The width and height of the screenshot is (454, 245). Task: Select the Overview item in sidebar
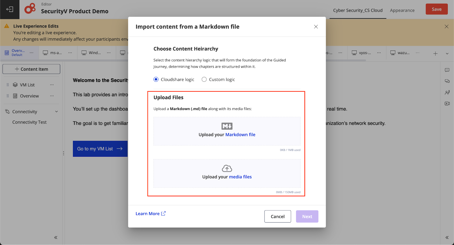click(30, 96)
